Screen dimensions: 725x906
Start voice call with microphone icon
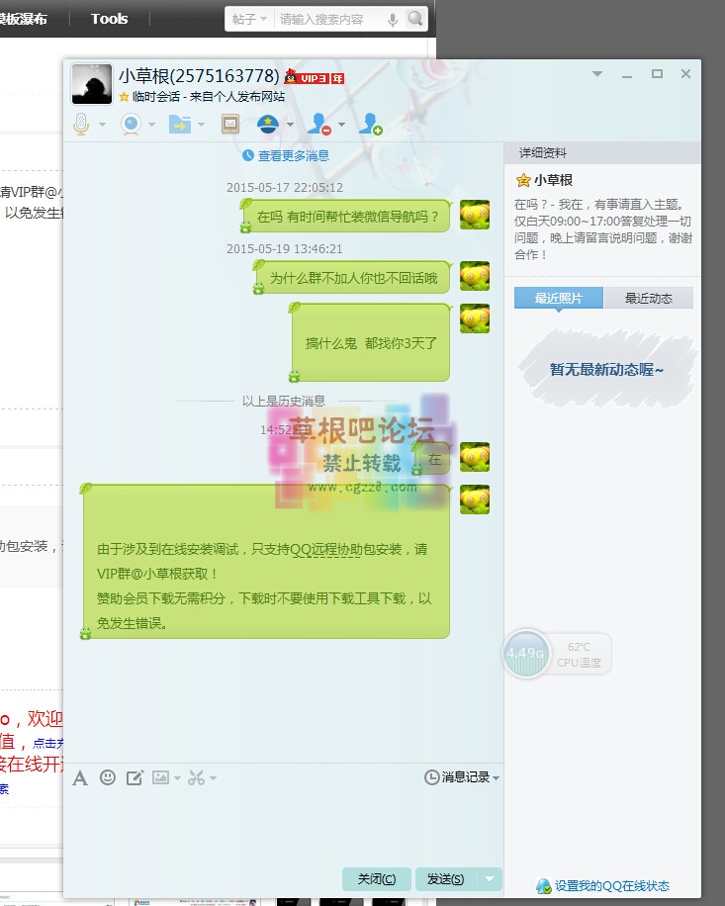[x=81, y=124]
